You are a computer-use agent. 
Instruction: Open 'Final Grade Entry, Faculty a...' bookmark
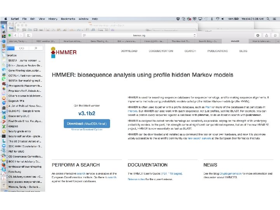point(25,121)
